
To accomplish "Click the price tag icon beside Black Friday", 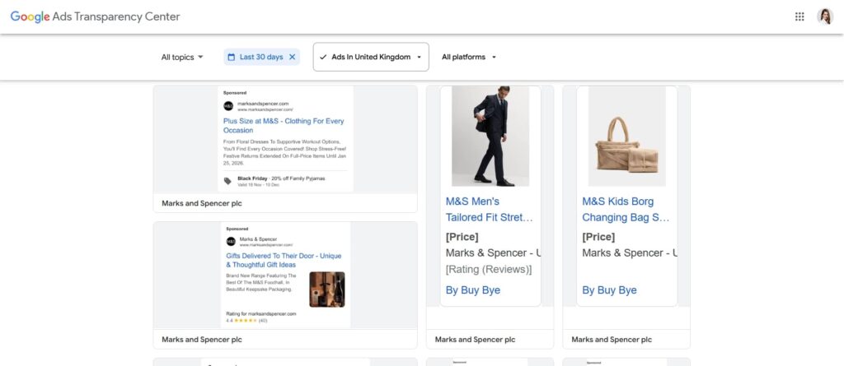I will (227, 181).
